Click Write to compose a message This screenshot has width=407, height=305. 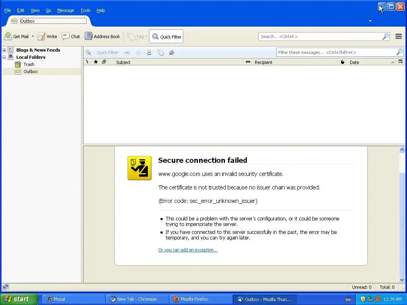tap(47, 37)
